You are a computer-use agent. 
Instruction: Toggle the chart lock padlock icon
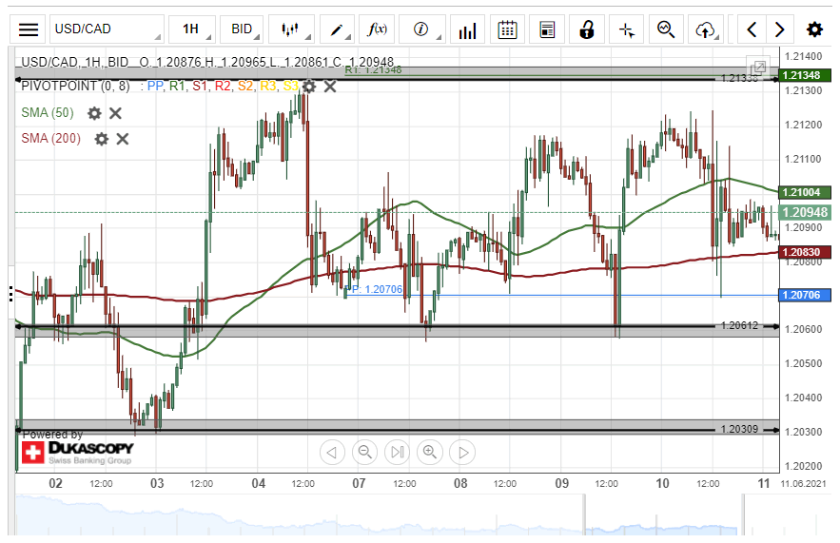pyautogui.click(x=587, y=29)
